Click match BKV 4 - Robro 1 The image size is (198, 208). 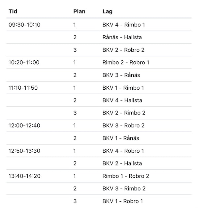tap(123, 151)
